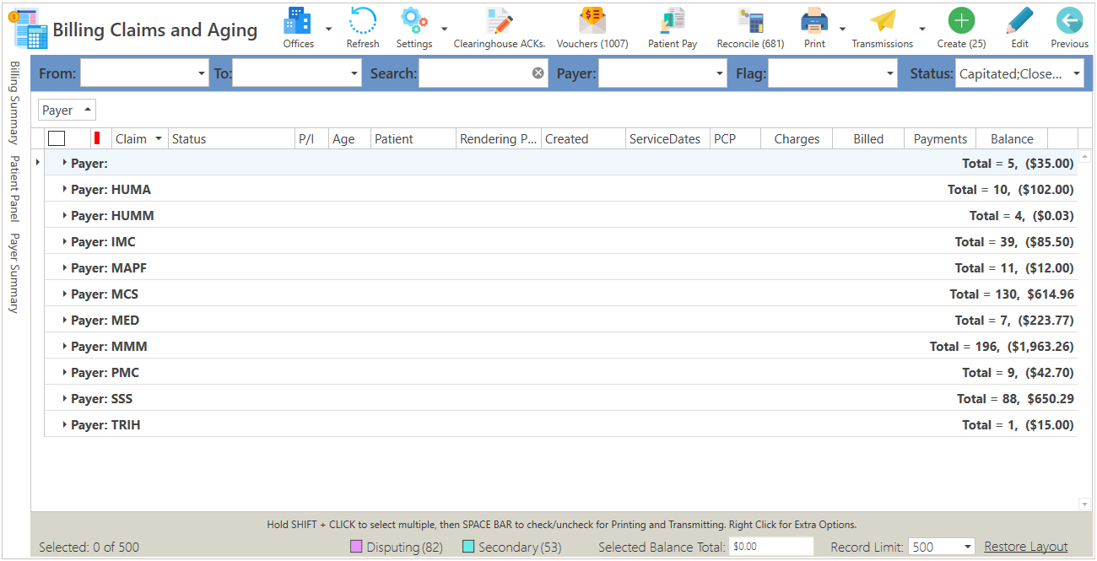The image size is (1097, 561).
Task: Open the Payer filter dropdown
Action: coord(719,73)
